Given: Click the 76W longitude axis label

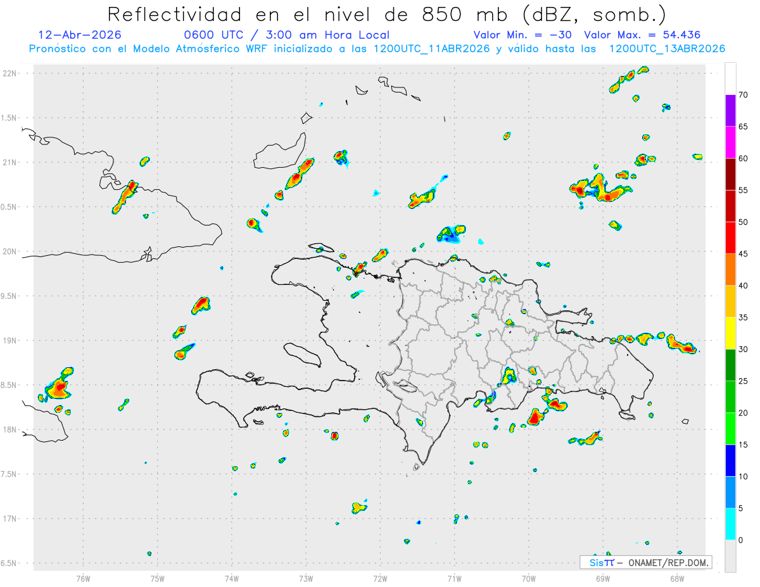Looking at the screenshot, I should click(83, 578).
